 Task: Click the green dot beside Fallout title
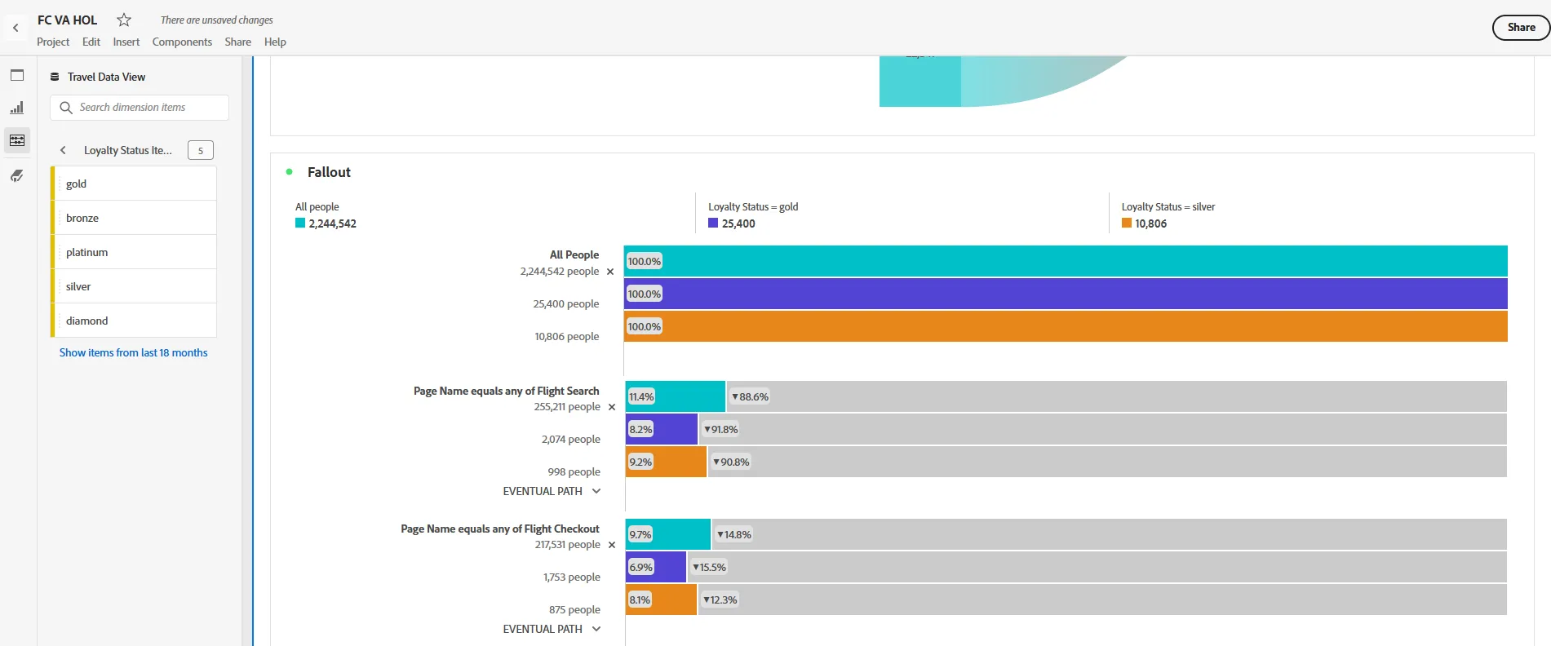click(x=290, y=172)
